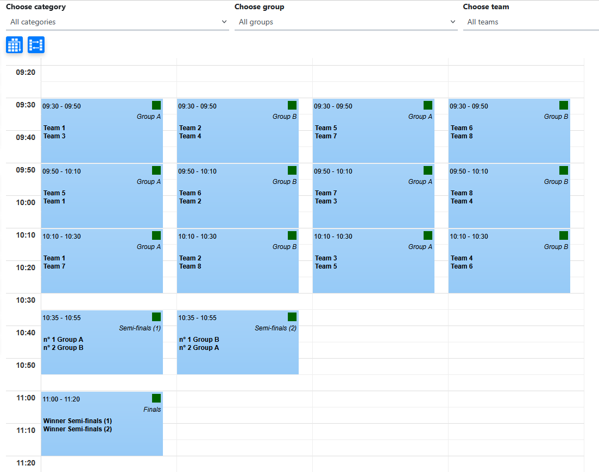Switch to the match rotation view
This screenshot has height=472, width=599.
point(35,44)
